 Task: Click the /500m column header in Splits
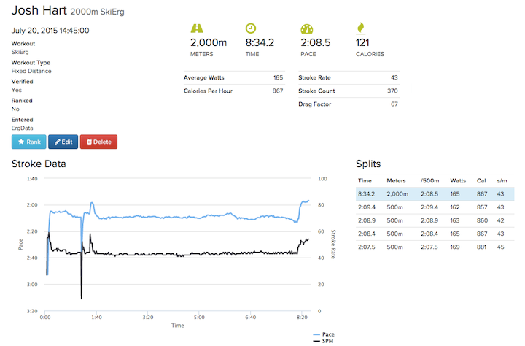(x=429, y=180)
